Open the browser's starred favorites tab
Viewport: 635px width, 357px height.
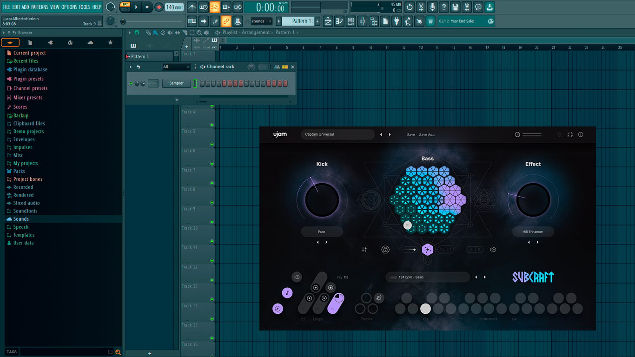110,43
